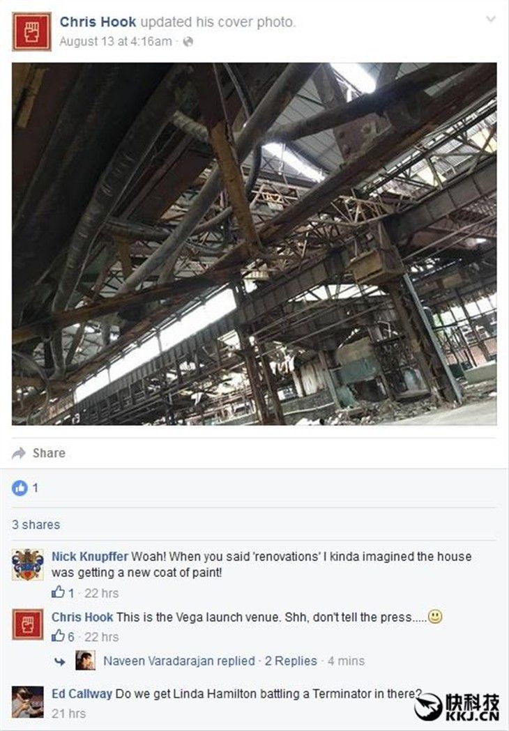This screenshot has height=731, width=509.
Task: Open the factory cover photo
Action: [254, 244]
